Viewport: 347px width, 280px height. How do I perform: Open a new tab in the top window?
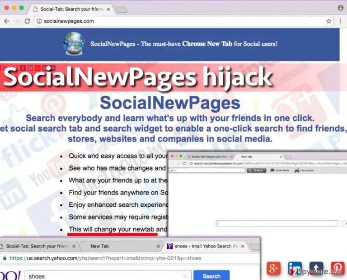point(121,9)
